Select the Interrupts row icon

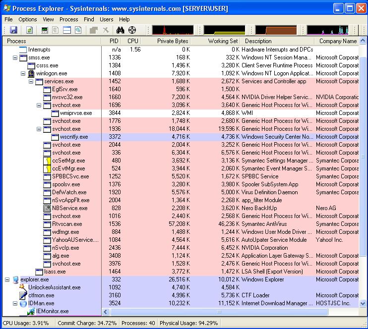(23, 50)
